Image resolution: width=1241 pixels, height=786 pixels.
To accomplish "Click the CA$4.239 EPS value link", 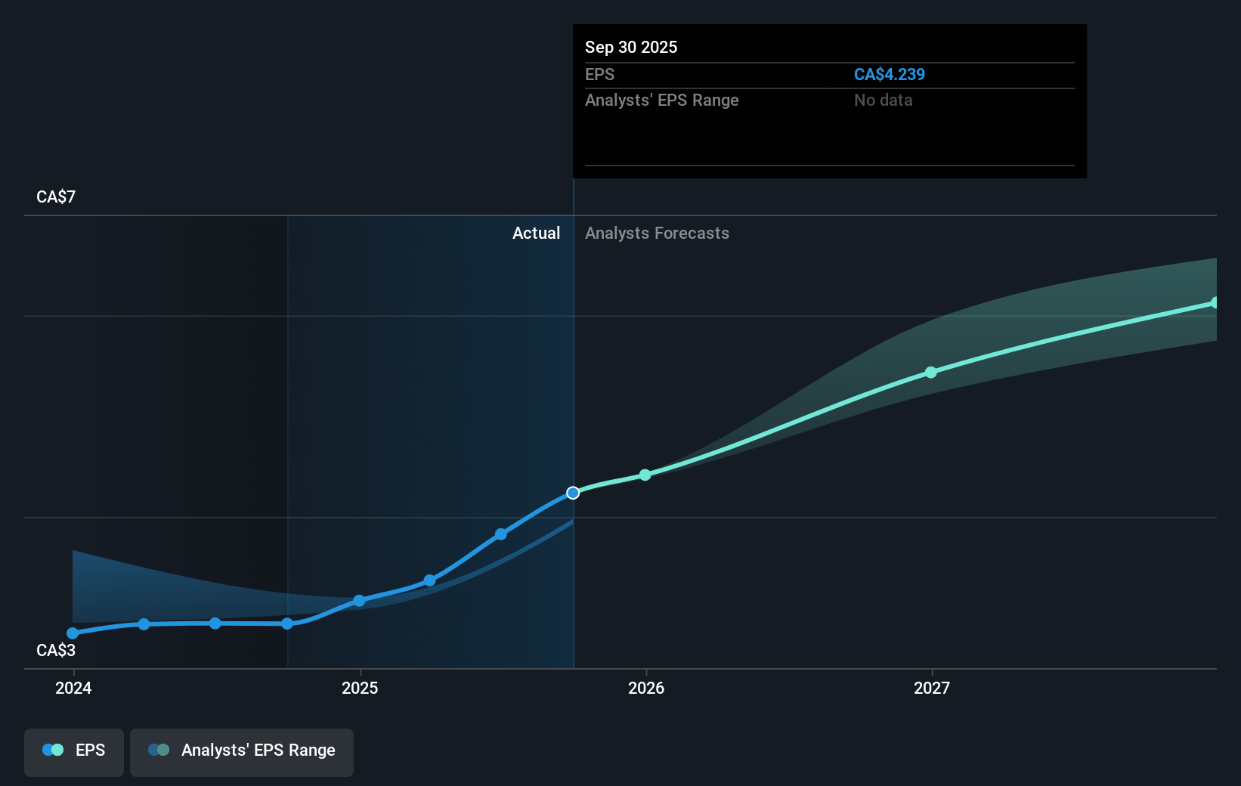I will (889, 75).
